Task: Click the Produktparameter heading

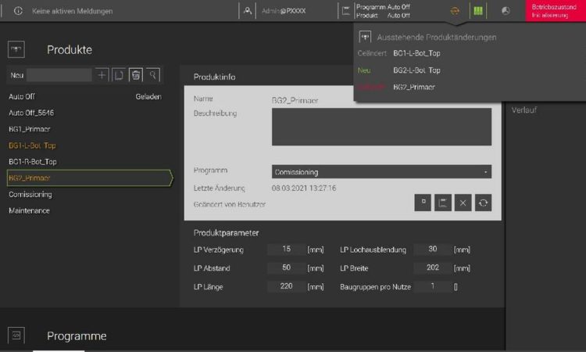Action: pos(226,232)
